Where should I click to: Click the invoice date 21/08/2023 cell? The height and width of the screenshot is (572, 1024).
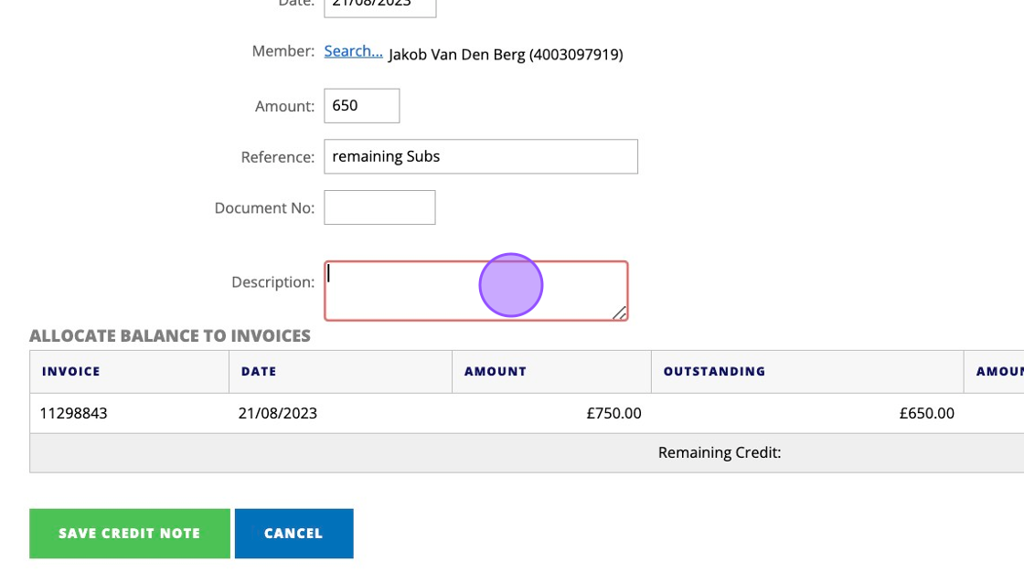click(278, 413)
